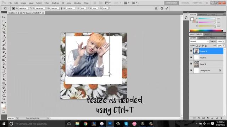Open the Layers panel options menu
Viewport: 227px width, 127px height.
tap(224, 38)
